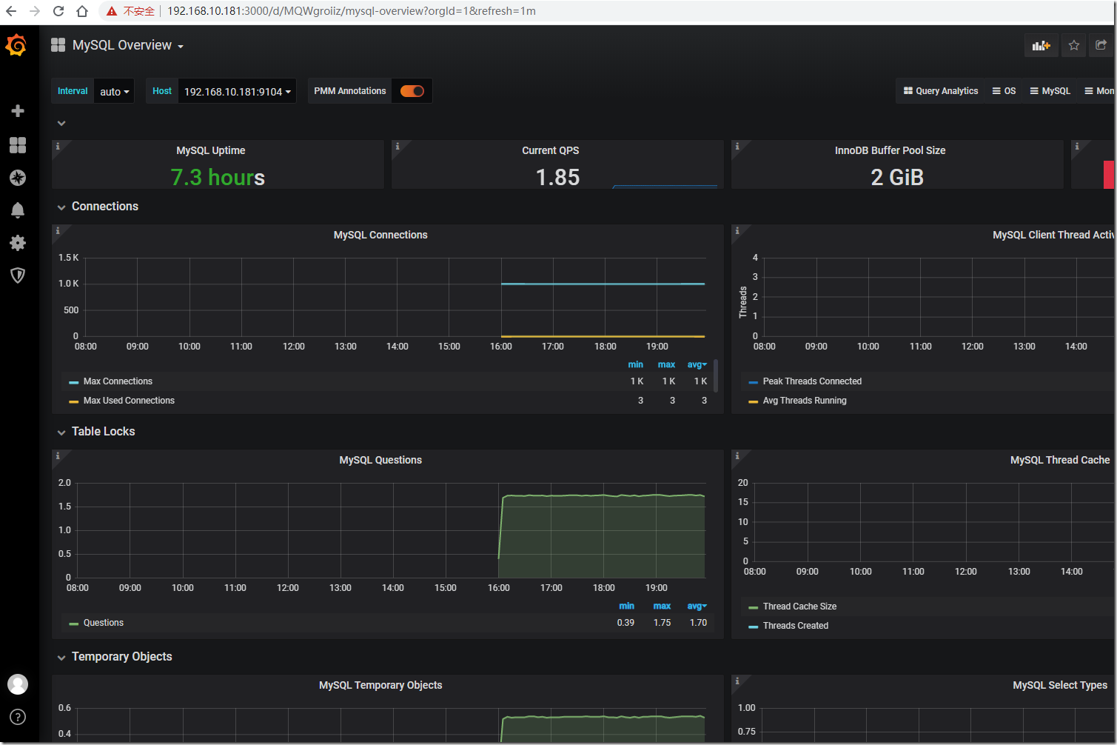This screenshot has height=745, width=1117.
Task: Open MySQL Questions panel info icon
Action: pyautogui.click(x=57, y=455)
